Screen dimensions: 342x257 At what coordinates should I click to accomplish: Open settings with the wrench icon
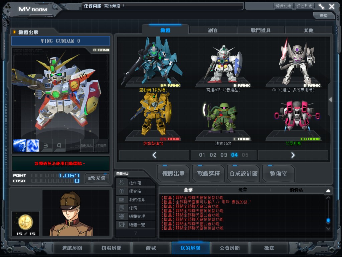tap(321, 6)
